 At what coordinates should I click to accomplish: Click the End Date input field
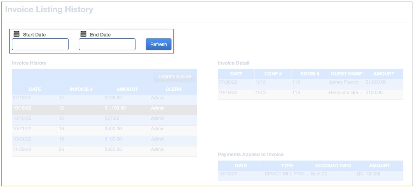(107, 44)
